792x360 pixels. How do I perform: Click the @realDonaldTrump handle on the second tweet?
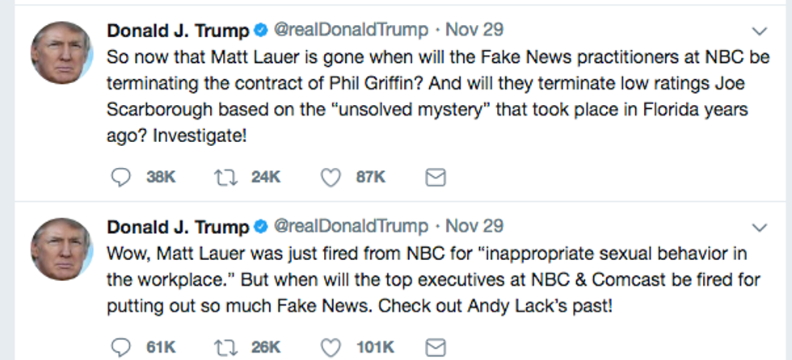pos(351,226)
